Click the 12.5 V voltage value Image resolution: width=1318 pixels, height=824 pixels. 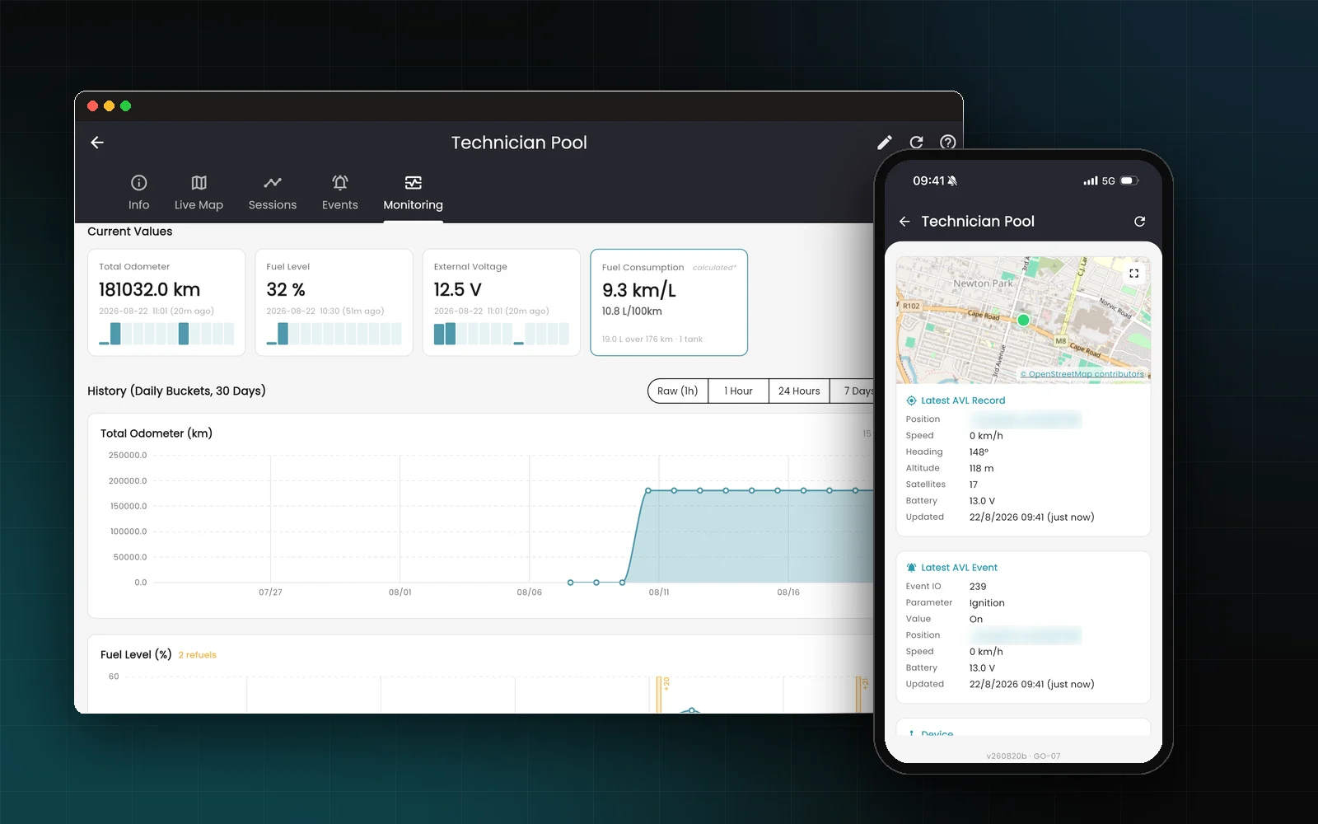click(x=457, y=290)
